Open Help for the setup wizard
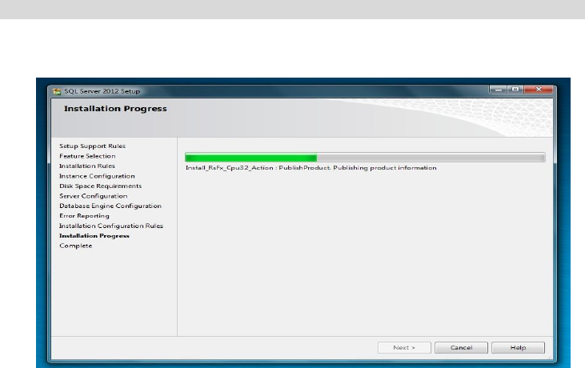The height and width of the screenshot is (368, 585). point(518,347)
